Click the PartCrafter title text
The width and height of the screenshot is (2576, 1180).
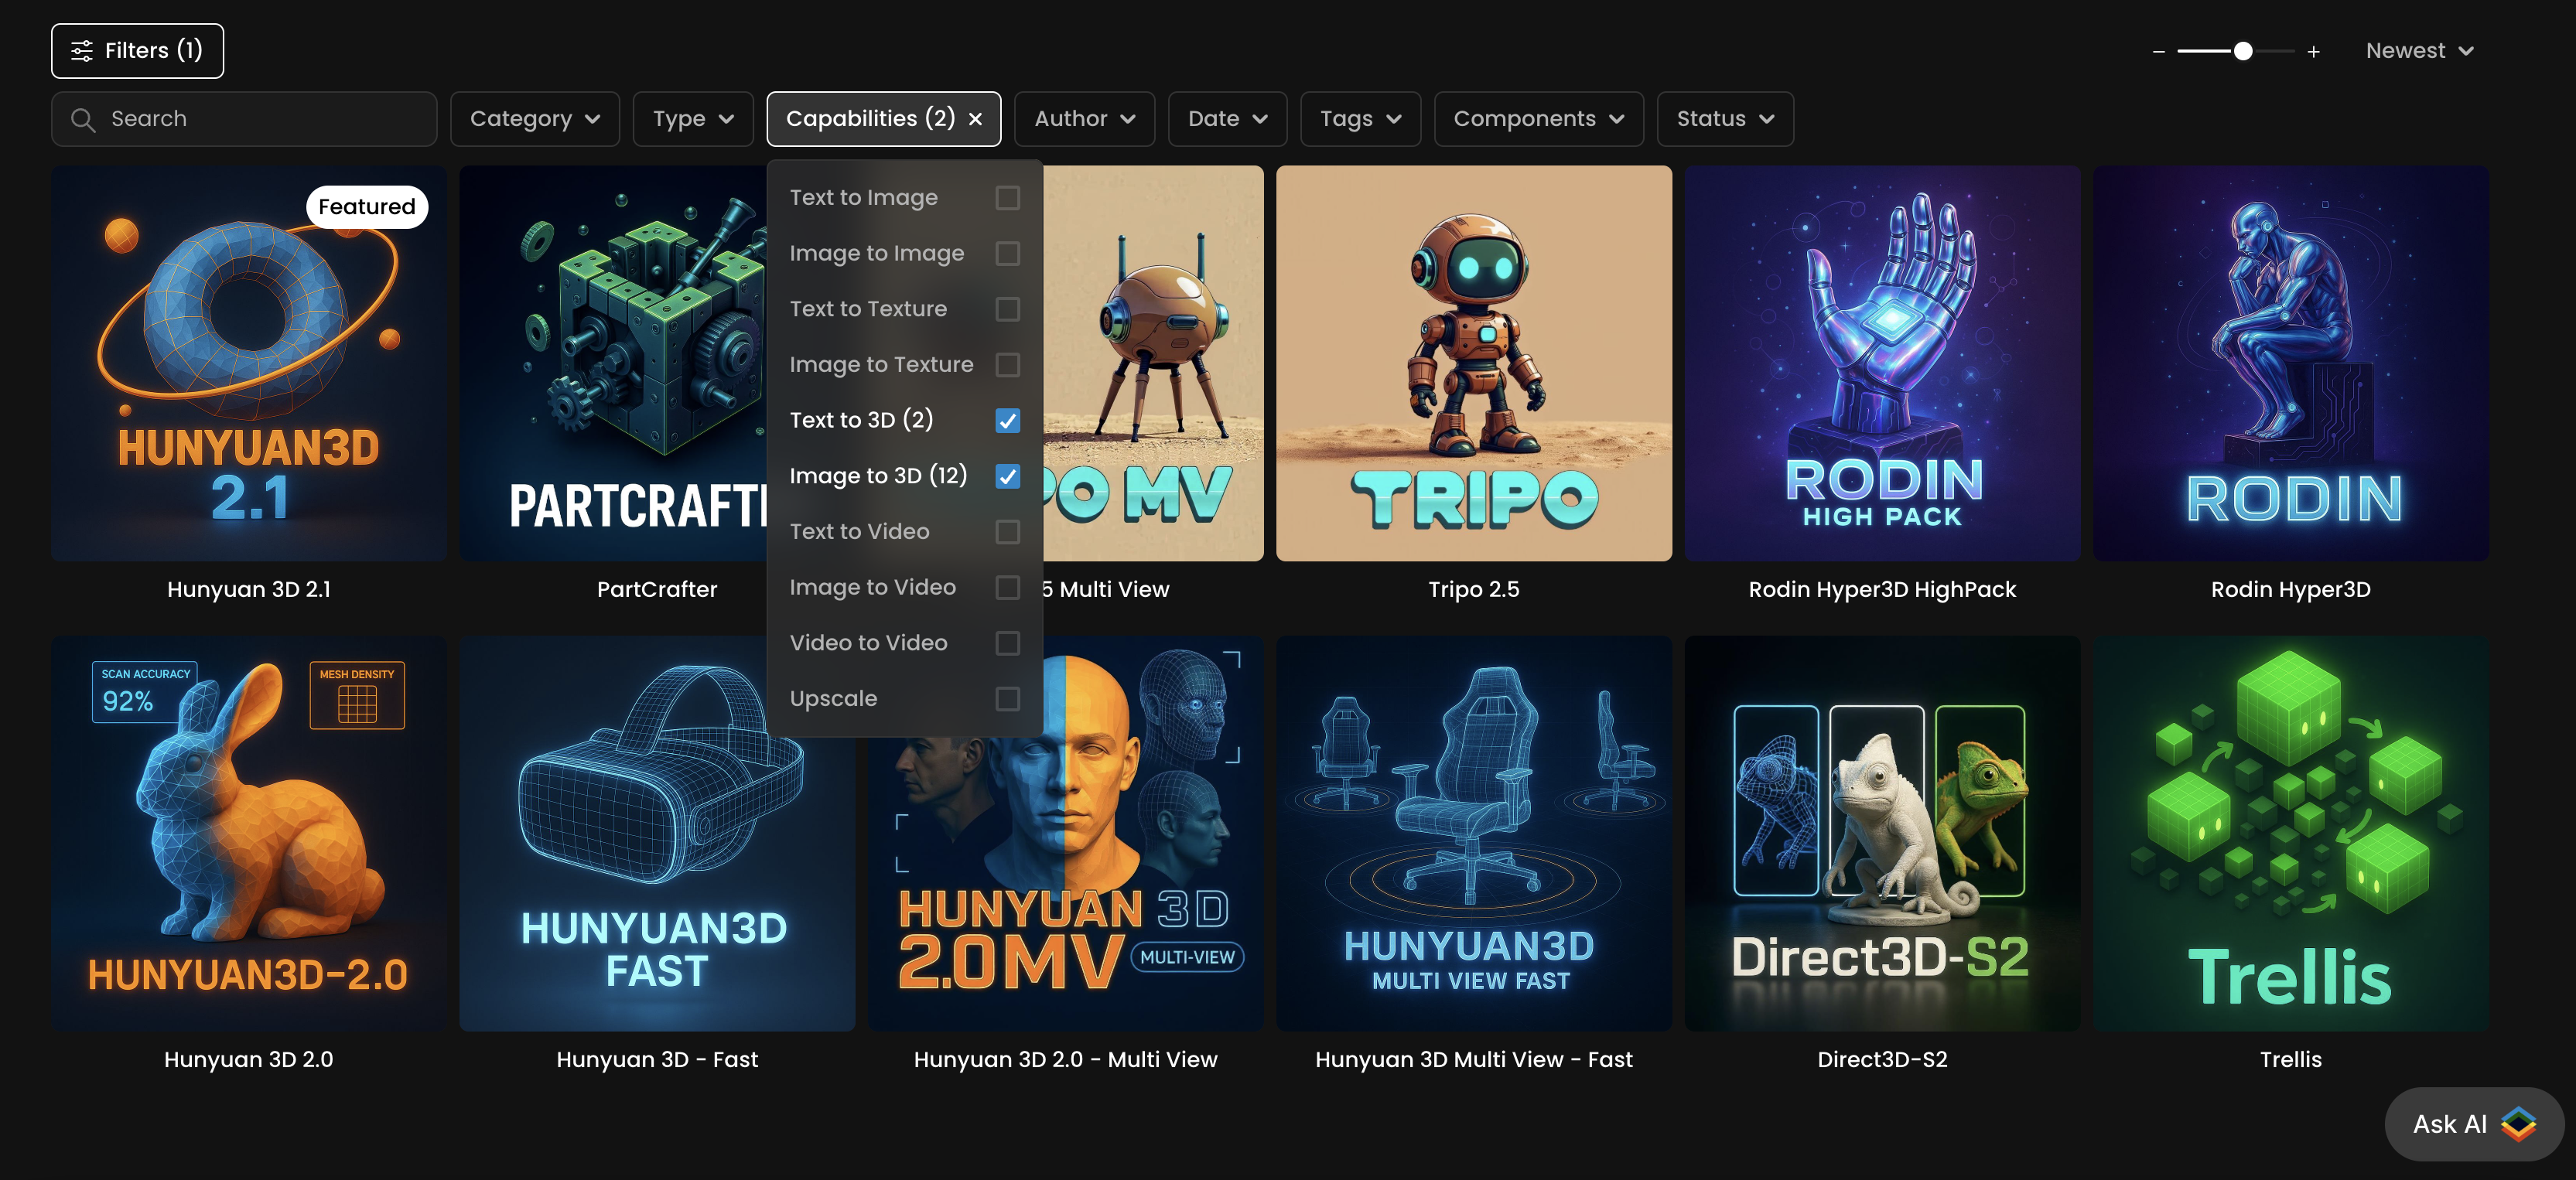click(x=657, y=589)
